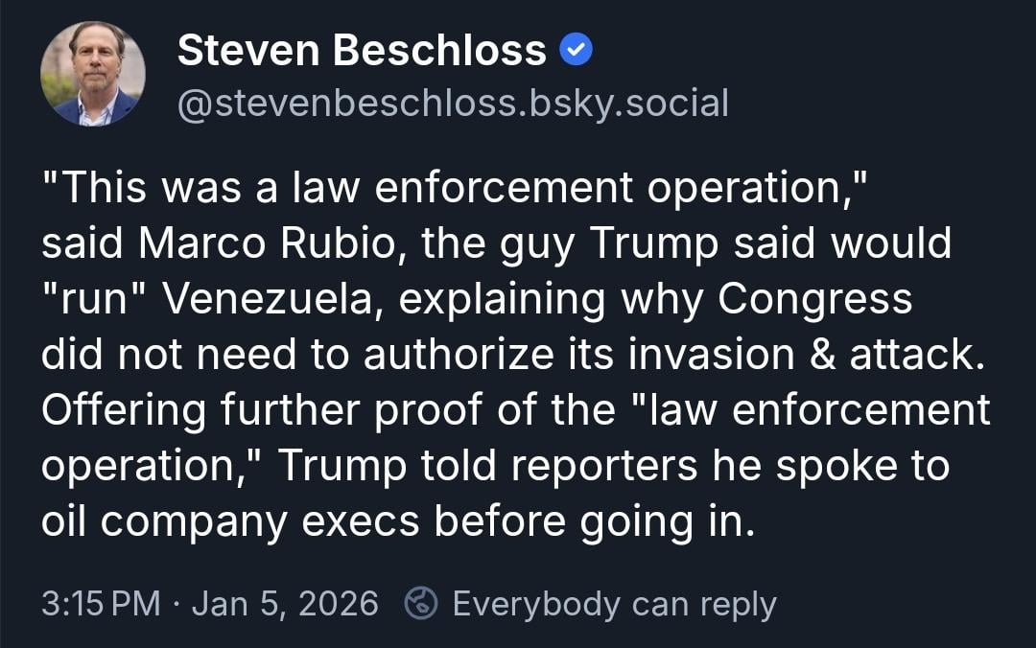Click the phrase "oil company execs"
The width and height of the screenshot is (1036, 648).
pos(230,521)
